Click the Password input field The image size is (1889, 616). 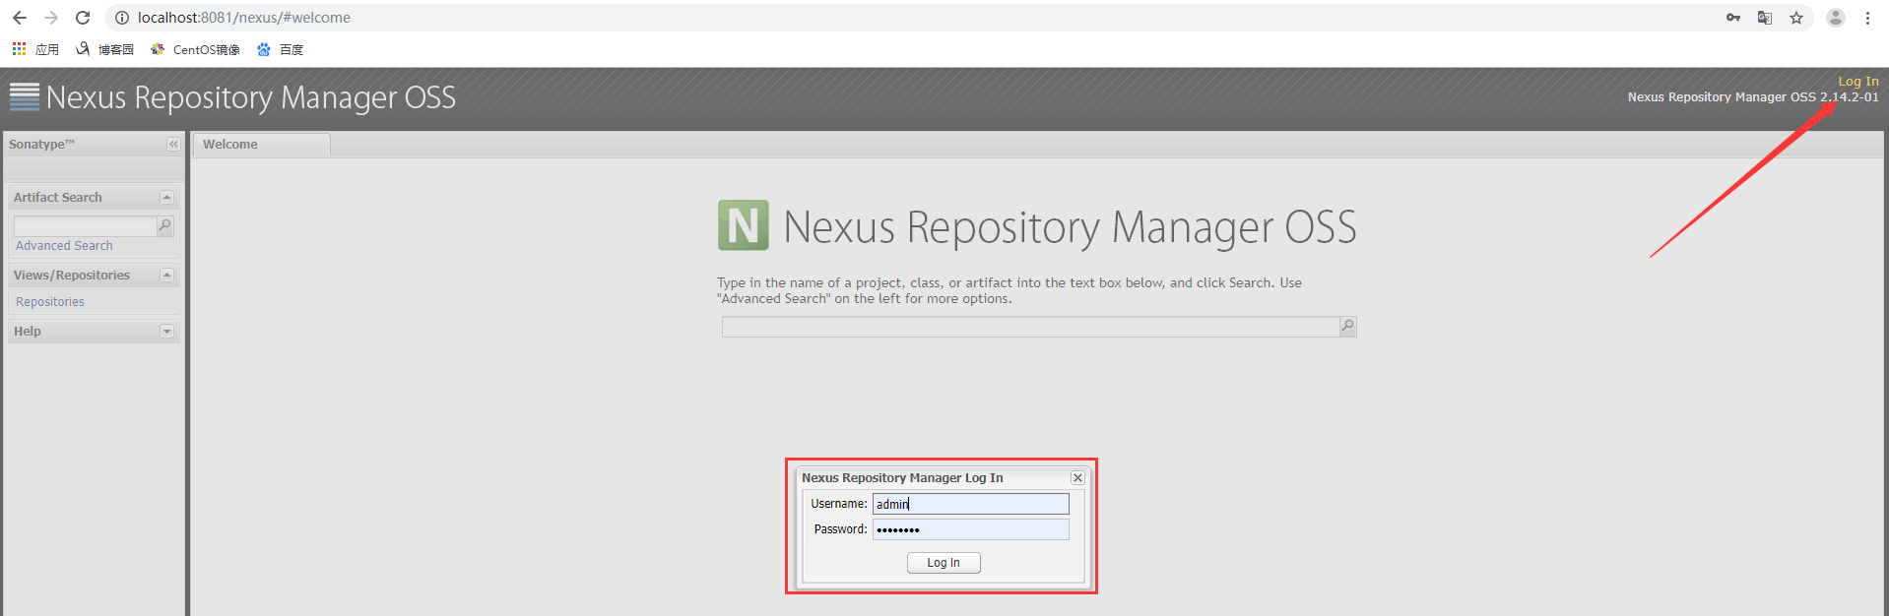point(970,529)
